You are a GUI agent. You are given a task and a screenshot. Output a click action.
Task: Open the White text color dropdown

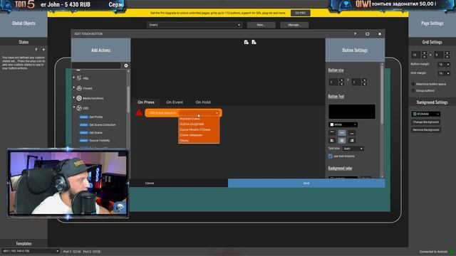coord(343,124)
